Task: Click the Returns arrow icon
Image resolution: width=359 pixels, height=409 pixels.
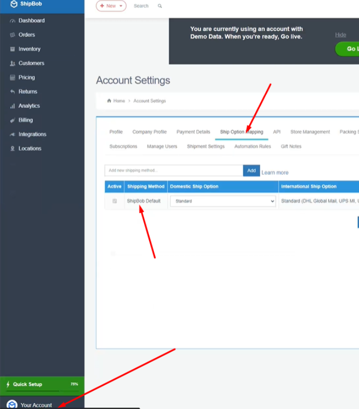Action: (x=13, y=92)
